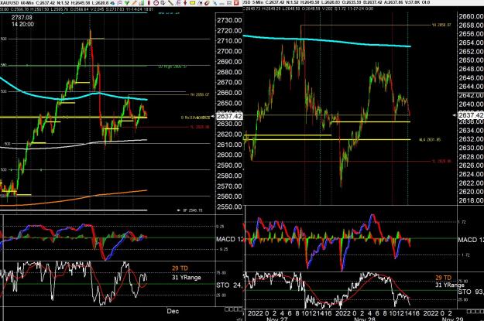This screenshot has height=321, width=484.
Task: Click the 2610.00 price on left axis
Action: click(229, 145)
